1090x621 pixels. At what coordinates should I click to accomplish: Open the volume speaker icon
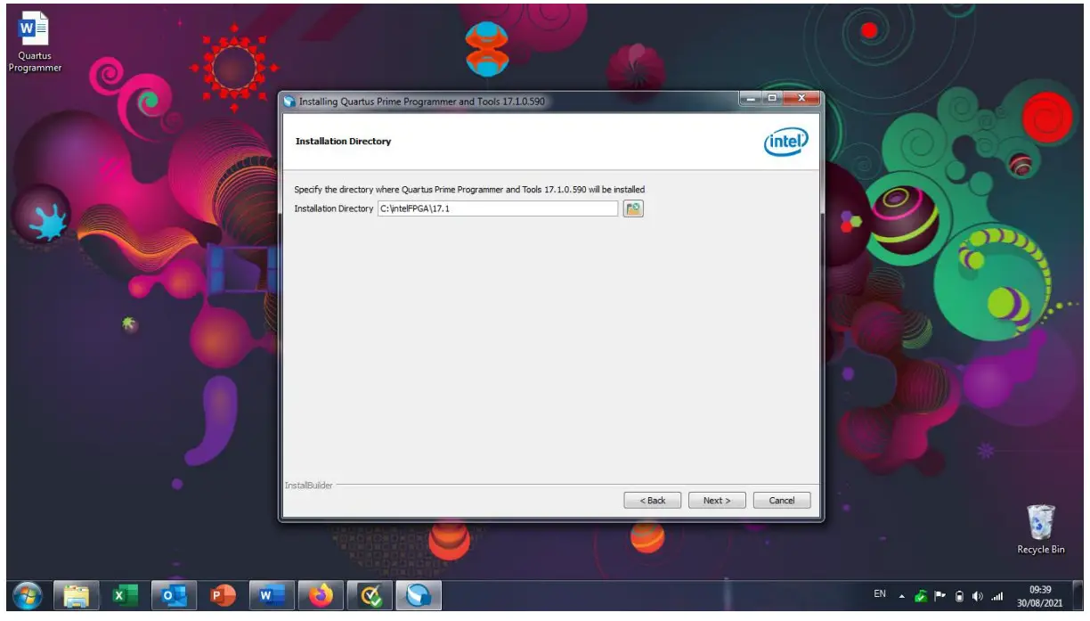coord(979,596)
